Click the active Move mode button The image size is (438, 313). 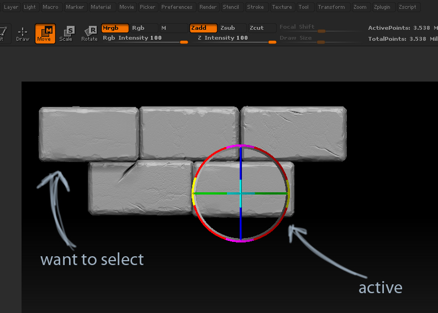45,34
